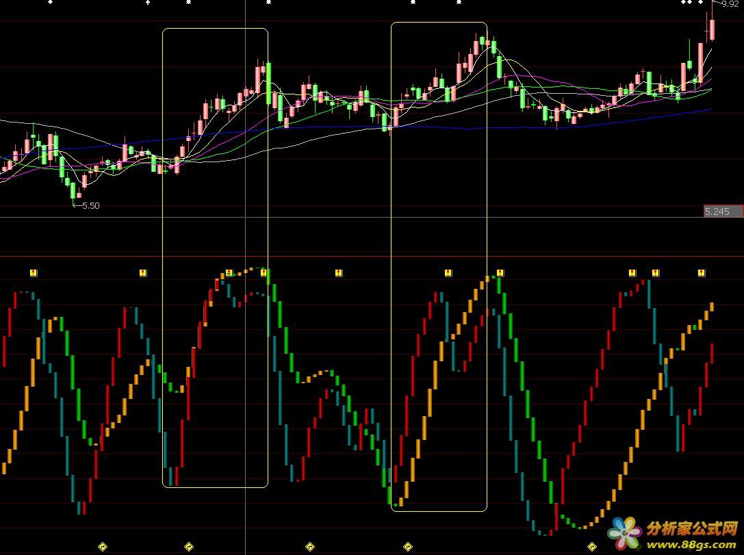Click the second-to-last yellow signal flag

(x=655, y=273)
